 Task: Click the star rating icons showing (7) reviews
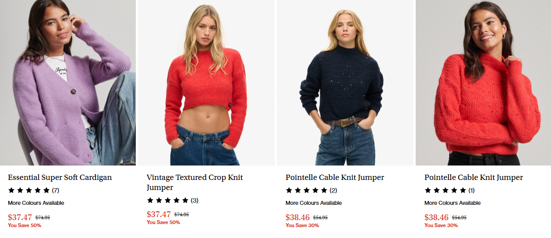coord(29,190)
